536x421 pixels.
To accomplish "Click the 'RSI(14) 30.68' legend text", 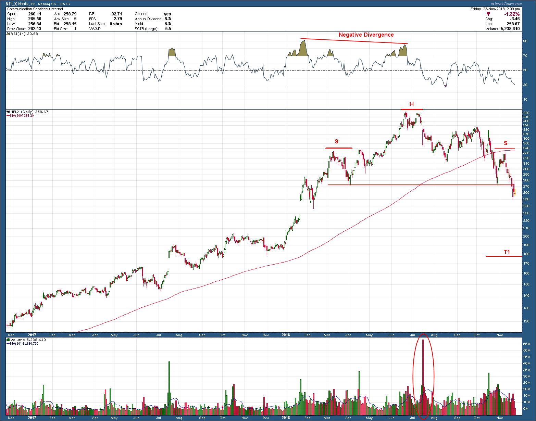I will 24,34.
